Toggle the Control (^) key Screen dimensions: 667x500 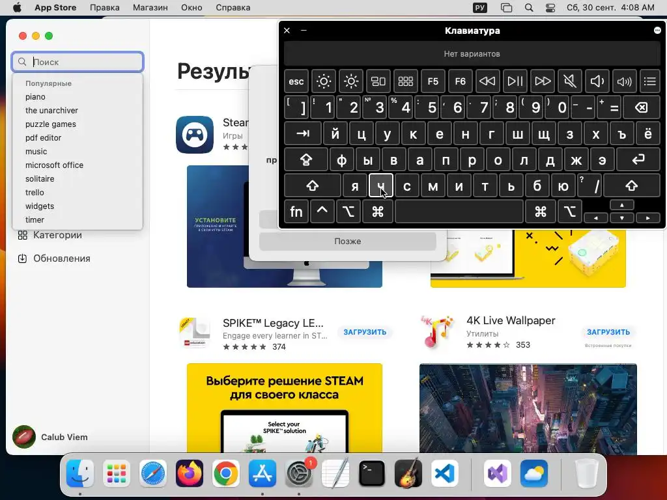coord(322,212)
